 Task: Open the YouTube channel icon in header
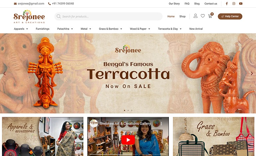(x=241, y=4)
